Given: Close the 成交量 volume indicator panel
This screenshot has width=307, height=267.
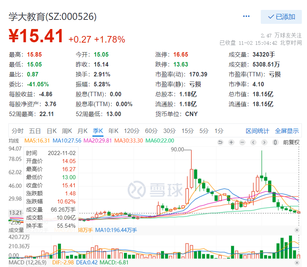Looking at the screenshot, I should [297, 230].
